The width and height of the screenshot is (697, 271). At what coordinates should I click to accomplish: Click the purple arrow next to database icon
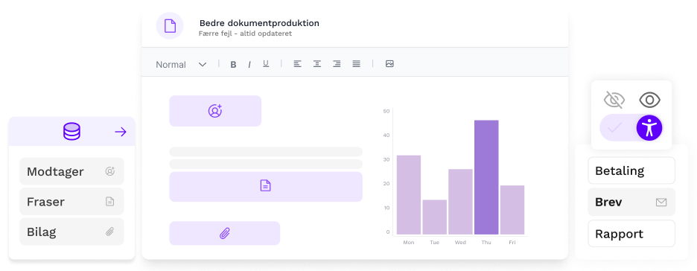click(121, 132)
